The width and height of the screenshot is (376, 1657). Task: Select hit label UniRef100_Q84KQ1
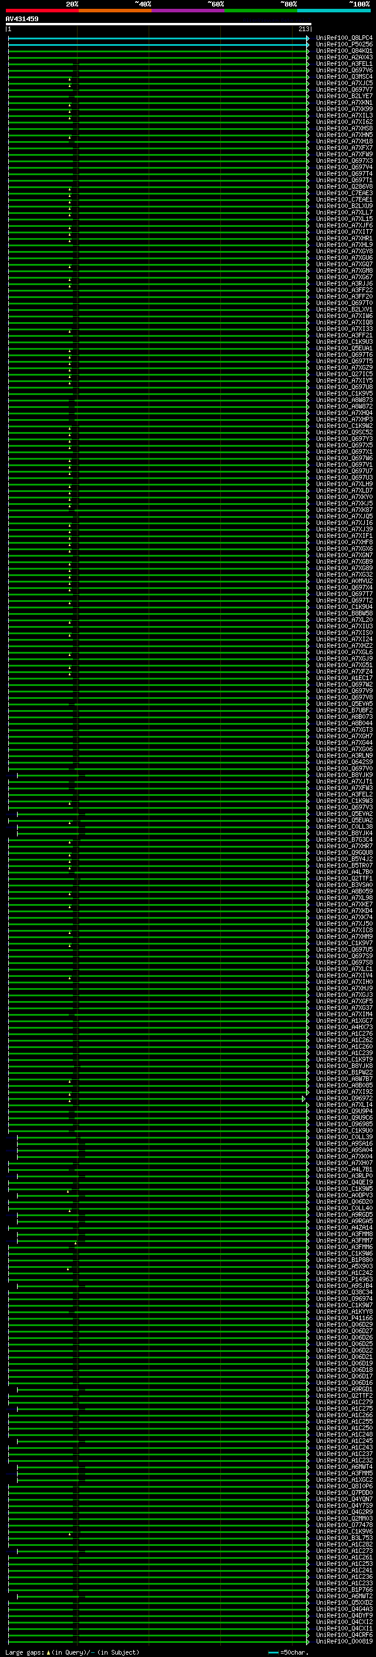(335, 52)
